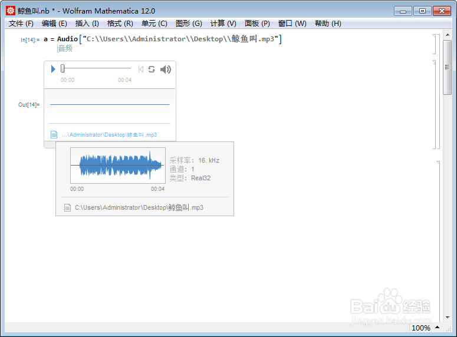Click the skip-to-start audio icon
The width and height of the screenshot is (457, 337).
point(141,70)
